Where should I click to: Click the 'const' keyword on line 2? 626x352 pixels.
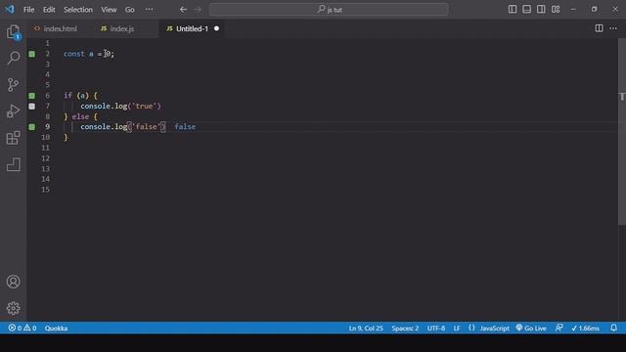coord(74,54)
